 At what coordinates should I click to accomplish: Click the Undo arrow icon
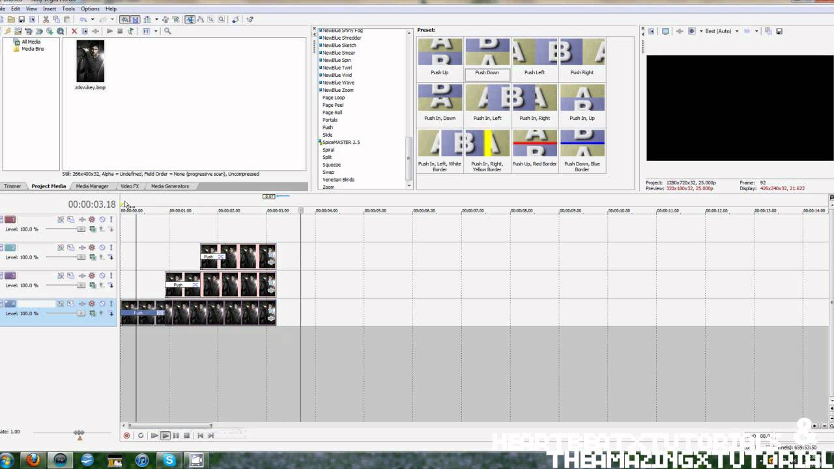tap(83, 20)
